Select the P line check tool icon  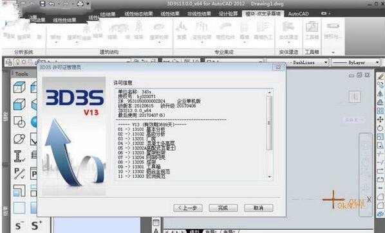pyautogui.click(x=19, y=173)
